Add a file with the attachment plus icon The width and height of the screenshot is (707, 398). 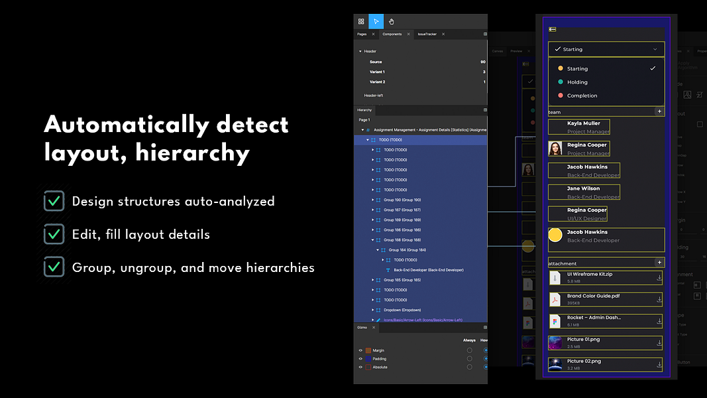tap(660, 263)
